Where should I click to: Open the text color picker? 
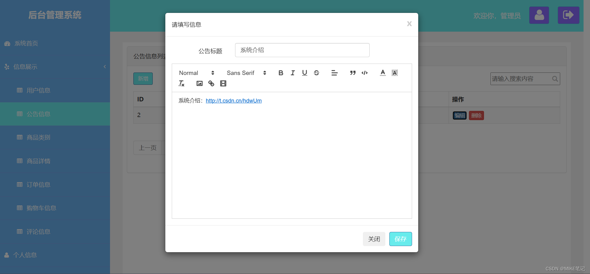point(383,73)
